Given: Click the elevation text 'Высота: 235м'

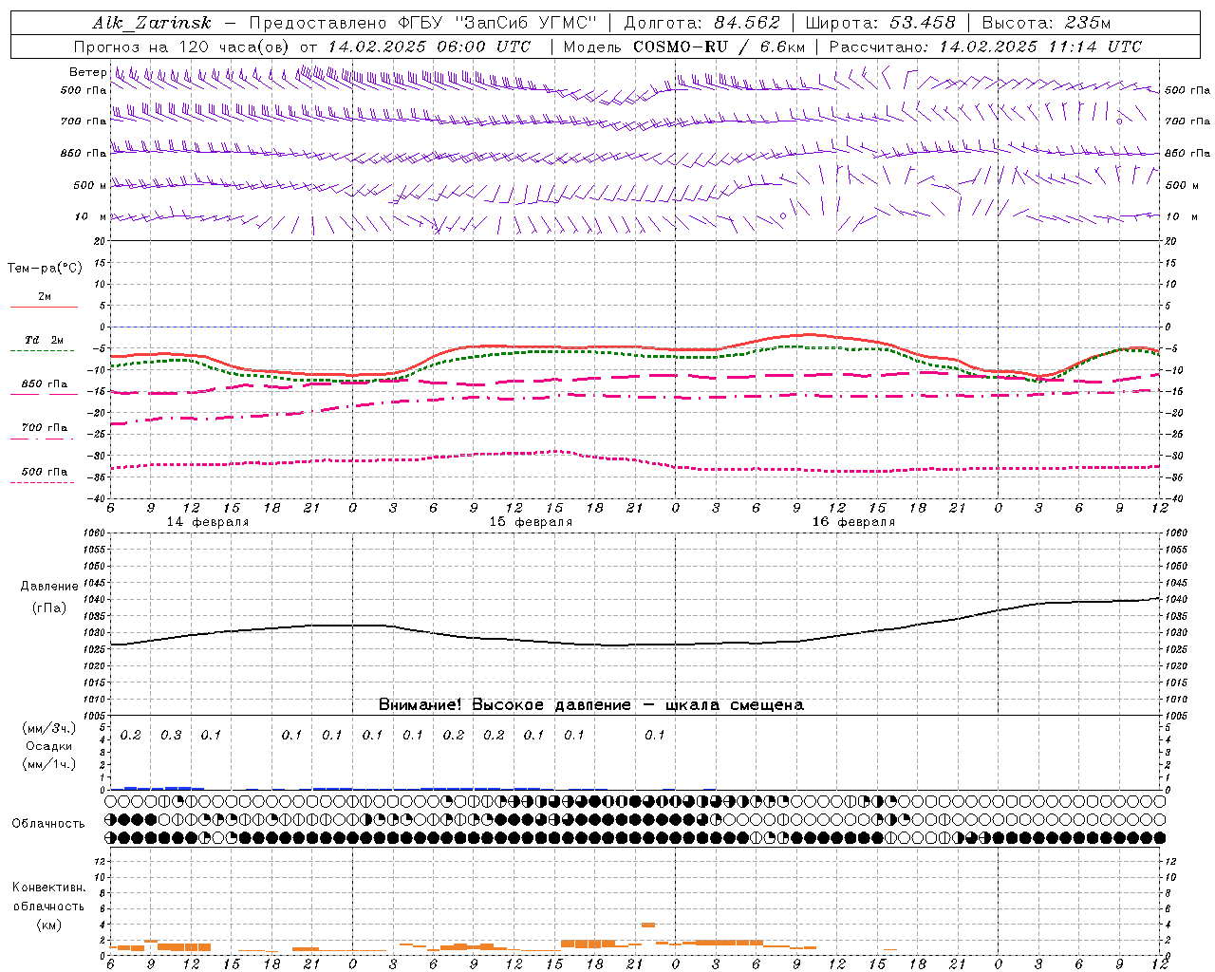Looking at the screenshot, I should (1046, 23).
